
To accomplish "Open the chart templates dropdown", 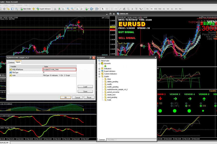I will click(97, 9).
